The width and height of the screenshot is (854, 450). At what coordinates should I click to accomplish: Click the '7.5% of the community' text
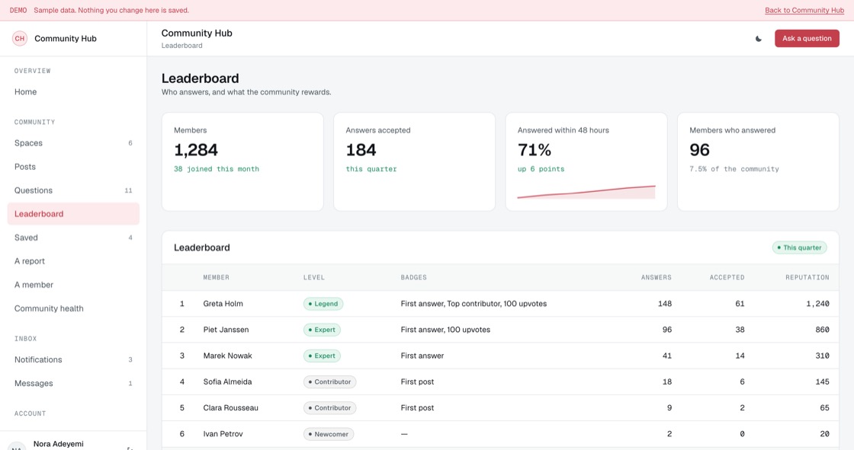[x=734, y=169]
